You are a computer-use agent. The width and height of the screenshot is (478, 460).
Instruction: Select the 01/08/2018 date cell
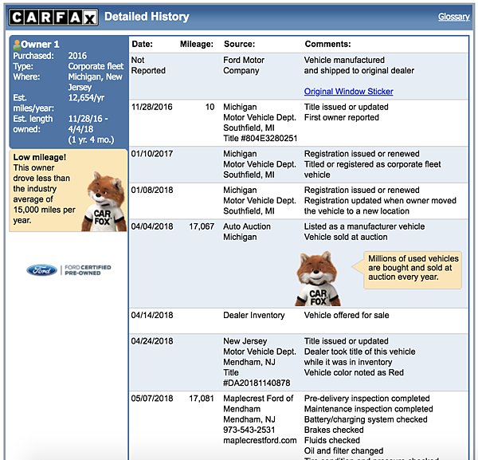click(x=152, y=190)
